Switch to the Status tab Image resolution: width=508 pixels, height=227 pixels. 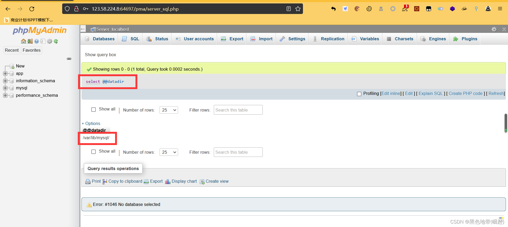pyautogui.click(x=157, y=39)
